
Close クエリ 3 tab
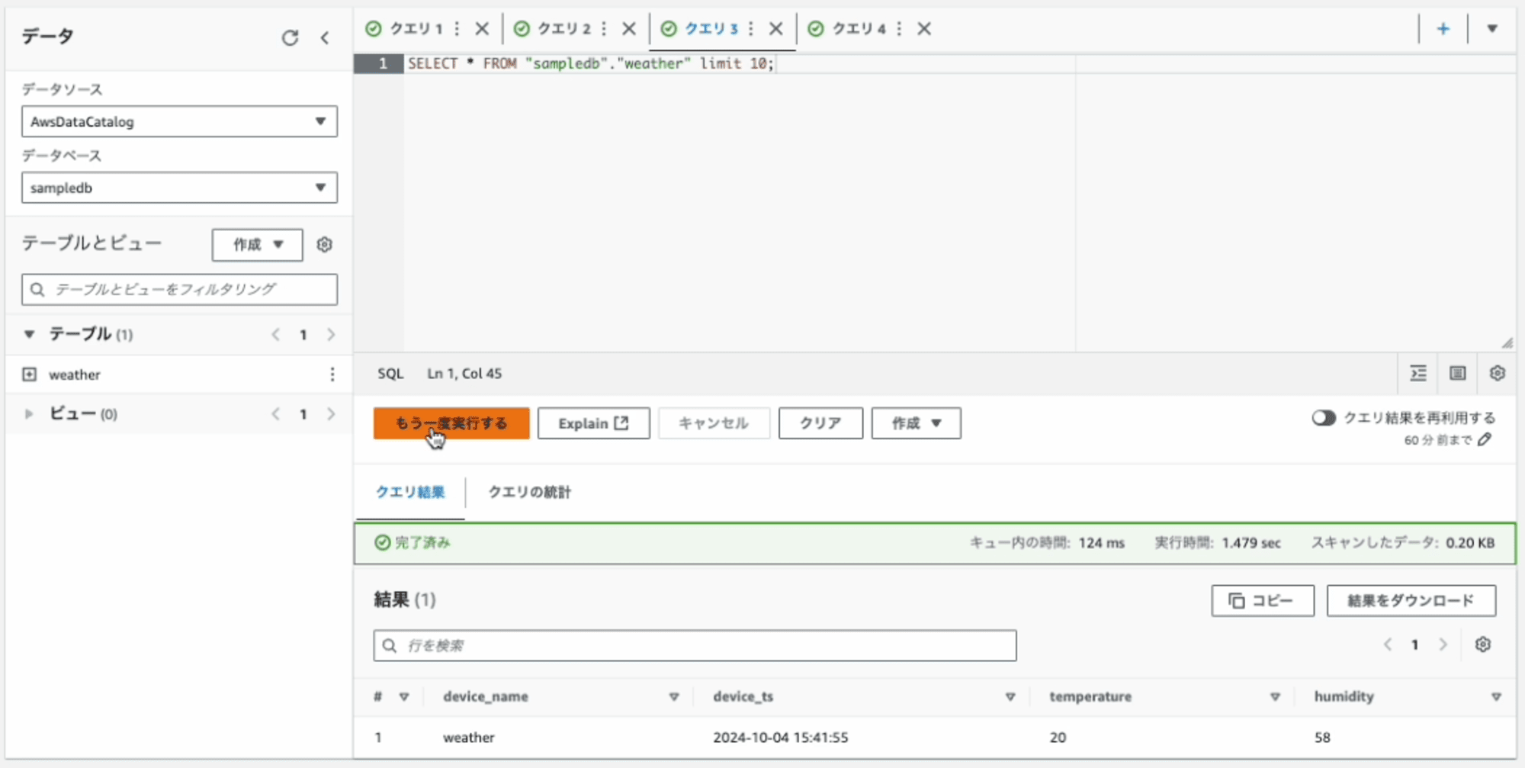coord(776,29)
